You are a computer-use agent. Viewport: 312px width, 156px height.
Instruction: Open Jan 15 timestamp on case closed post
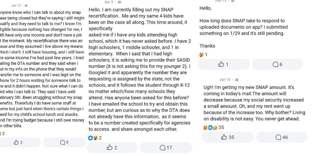tap(16, 6)
